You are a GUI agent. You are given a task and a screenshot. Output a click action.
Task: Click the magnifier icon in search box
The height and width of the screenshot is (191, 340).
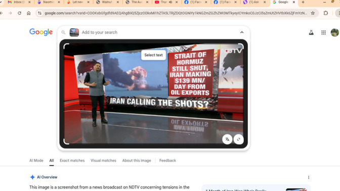point(63,32)
